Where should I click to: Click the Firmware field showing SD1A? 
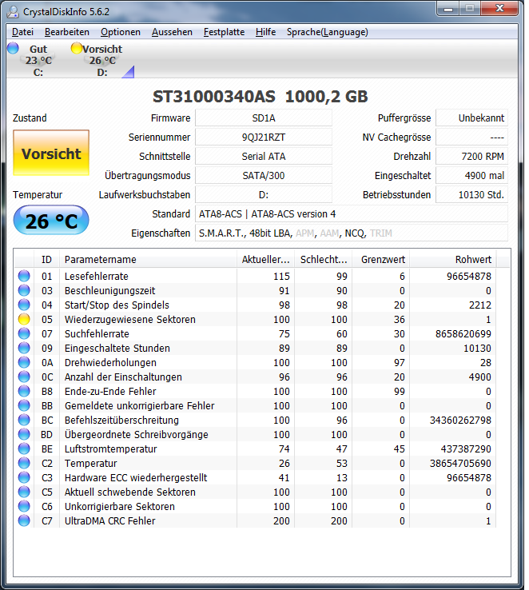tap(264, 118)
